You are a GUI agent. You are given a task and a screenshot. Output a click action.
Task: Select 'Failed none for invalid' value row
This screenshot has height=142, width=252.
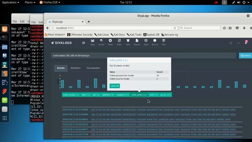139,79
